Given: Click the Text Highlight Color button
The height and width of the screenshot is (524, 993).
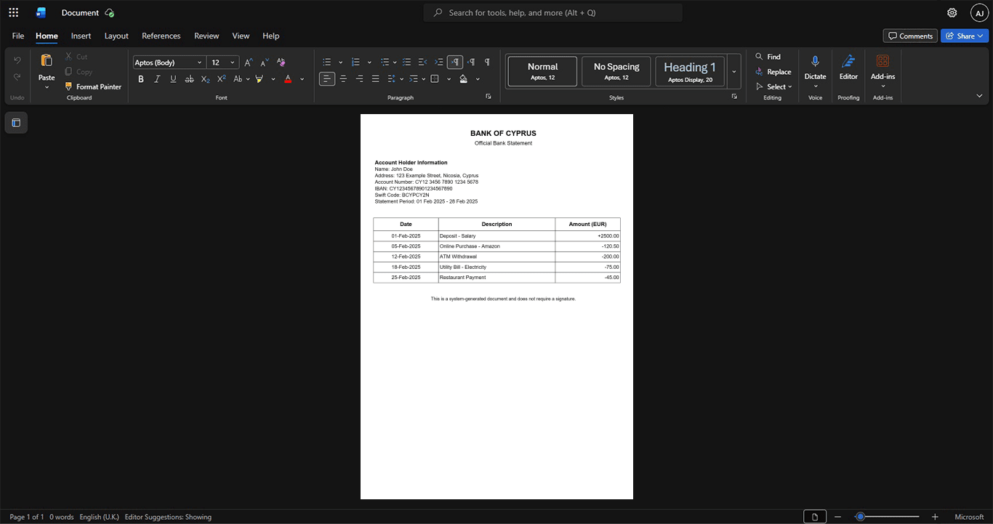Looking at the screenshot, I should click(259, 78).
